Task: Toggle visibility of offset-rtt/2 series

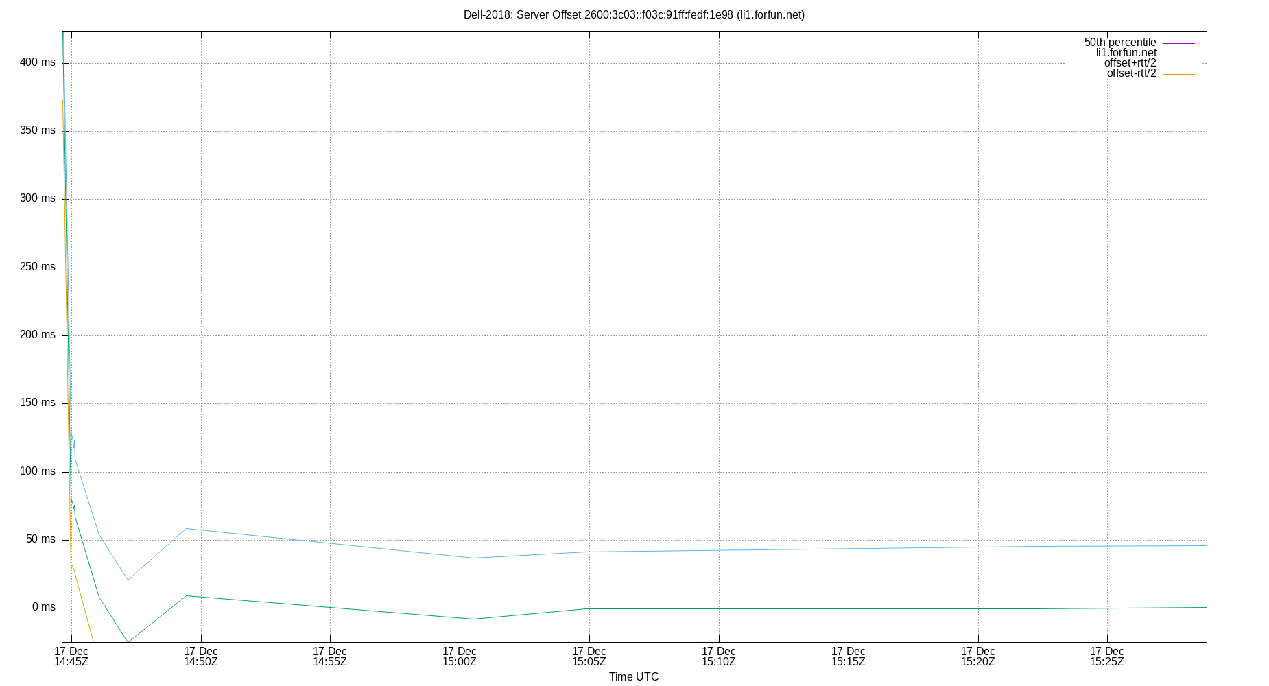Action: point(1132,73)
